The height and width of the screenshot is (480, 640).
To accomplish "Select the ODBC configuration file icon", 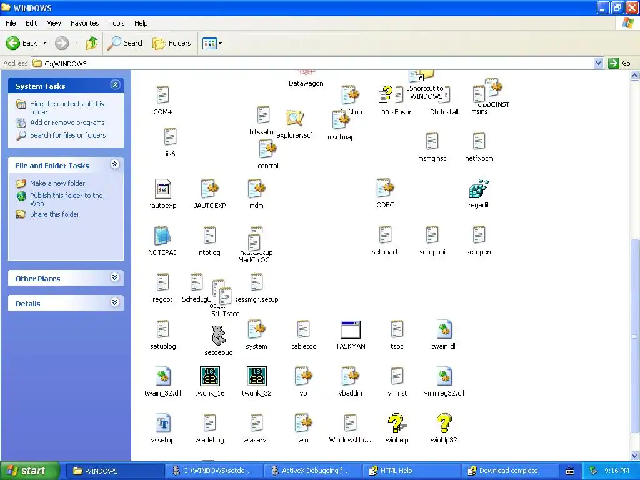I will pyautogui.click(x=385, y=188).
